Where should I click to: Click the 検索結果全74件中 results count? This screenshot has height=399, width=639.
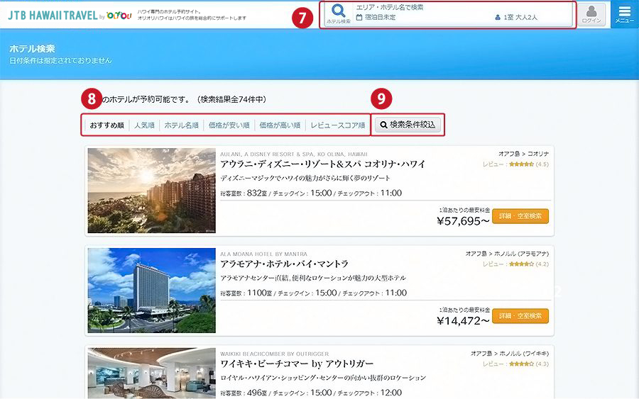coord(231,100)
